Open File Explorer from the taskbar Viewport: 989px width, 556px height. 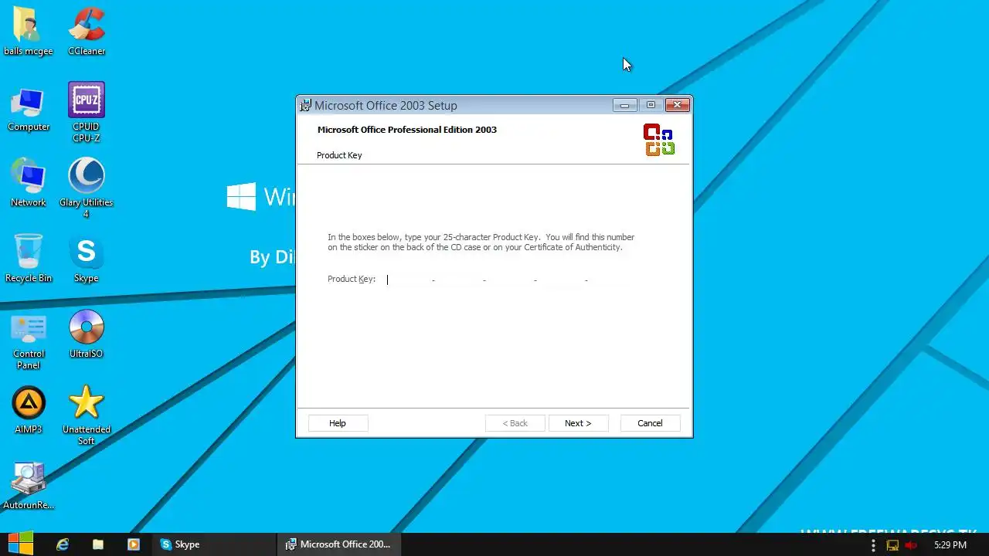point(98,544)
